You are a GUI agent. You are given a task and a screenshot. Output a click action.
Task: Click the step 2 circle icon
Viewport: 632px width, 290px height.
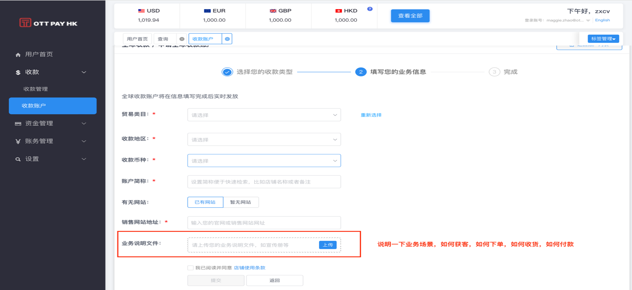pos(361,72)
